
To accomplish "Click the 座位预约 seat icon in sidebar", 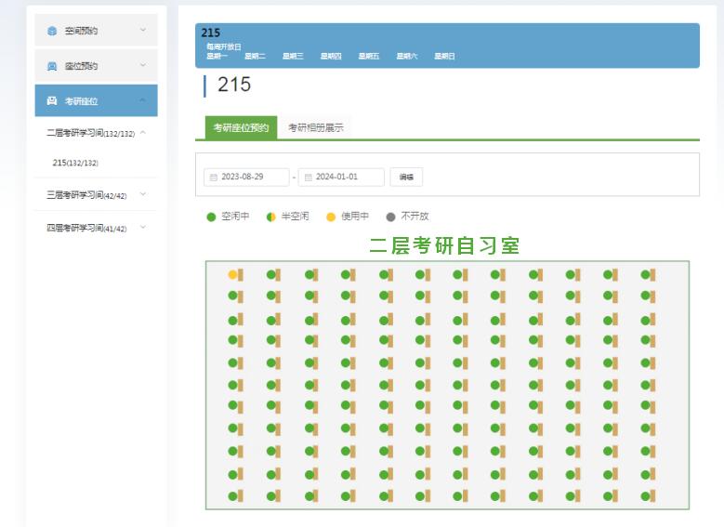I will pos(52,66).
